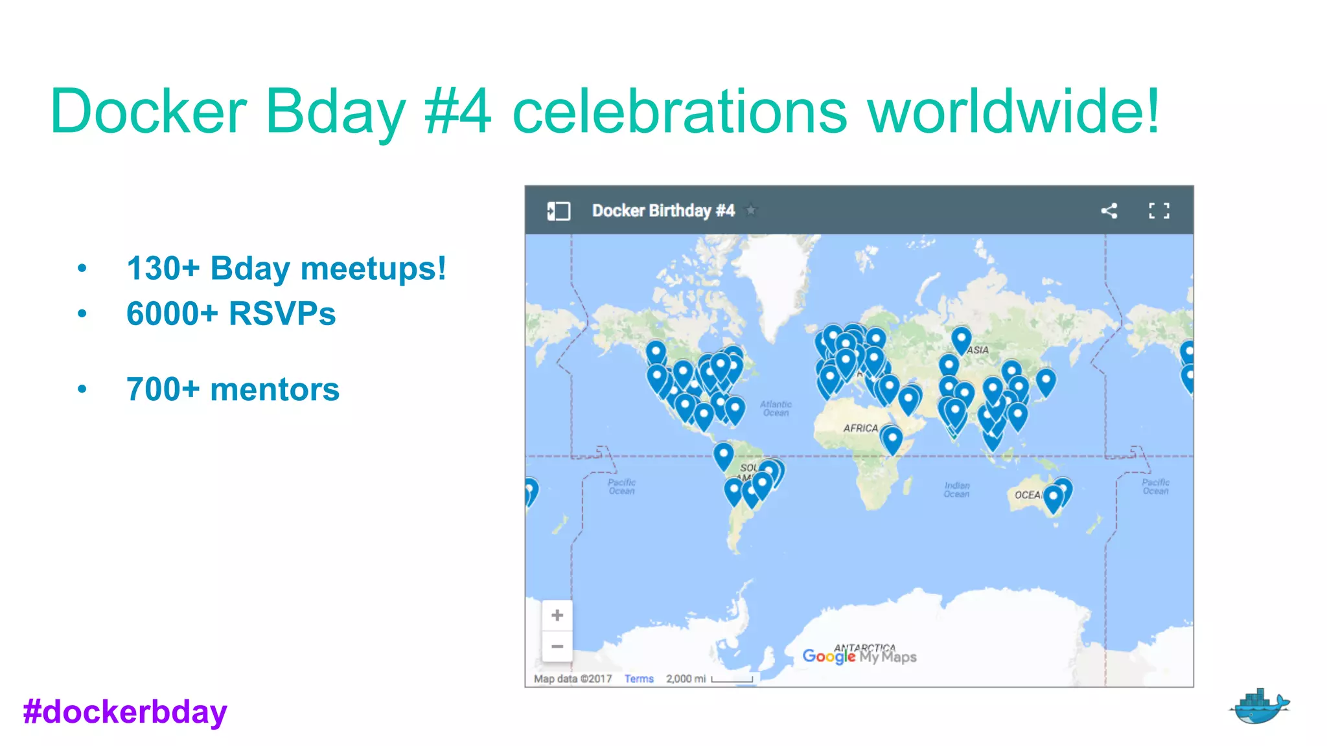This screenshot has height=746, width=1327.
Task: Click the #dockerbday hashtag text
Action: (x=125, y=712)
